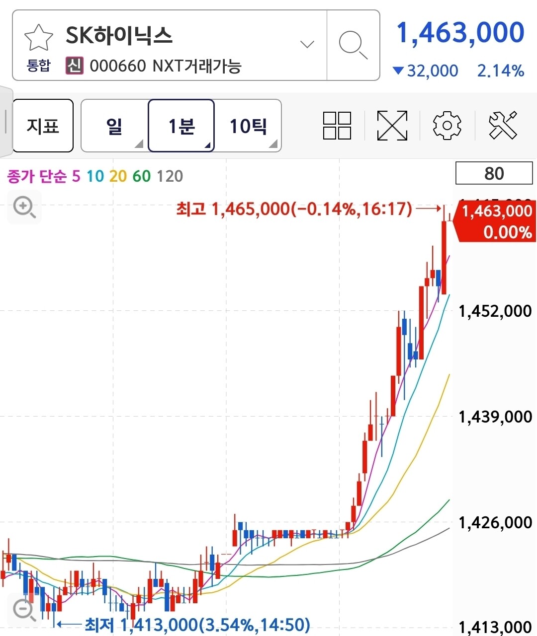The width and height of the screenshot is (537, 636).
Task: Zoom in the chart with plus magnifier
Action: click(x=24, y=207)
